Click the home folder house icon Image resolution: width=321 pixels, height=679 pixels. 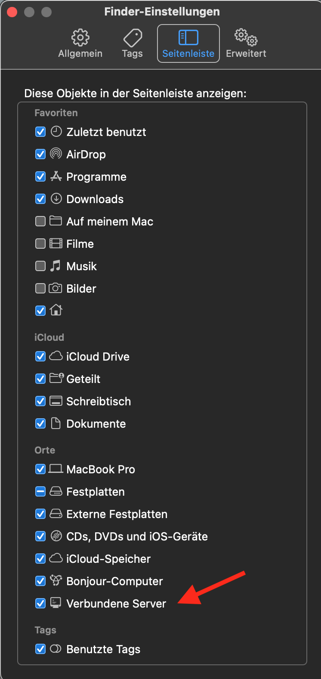(56, 310)
